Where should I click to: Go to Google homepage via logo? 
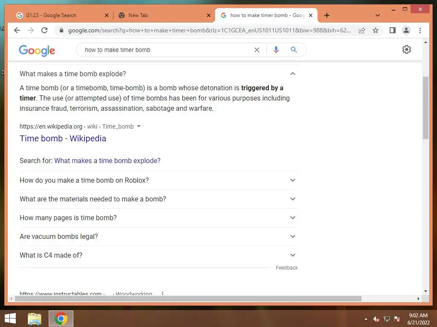coord(37,50)
